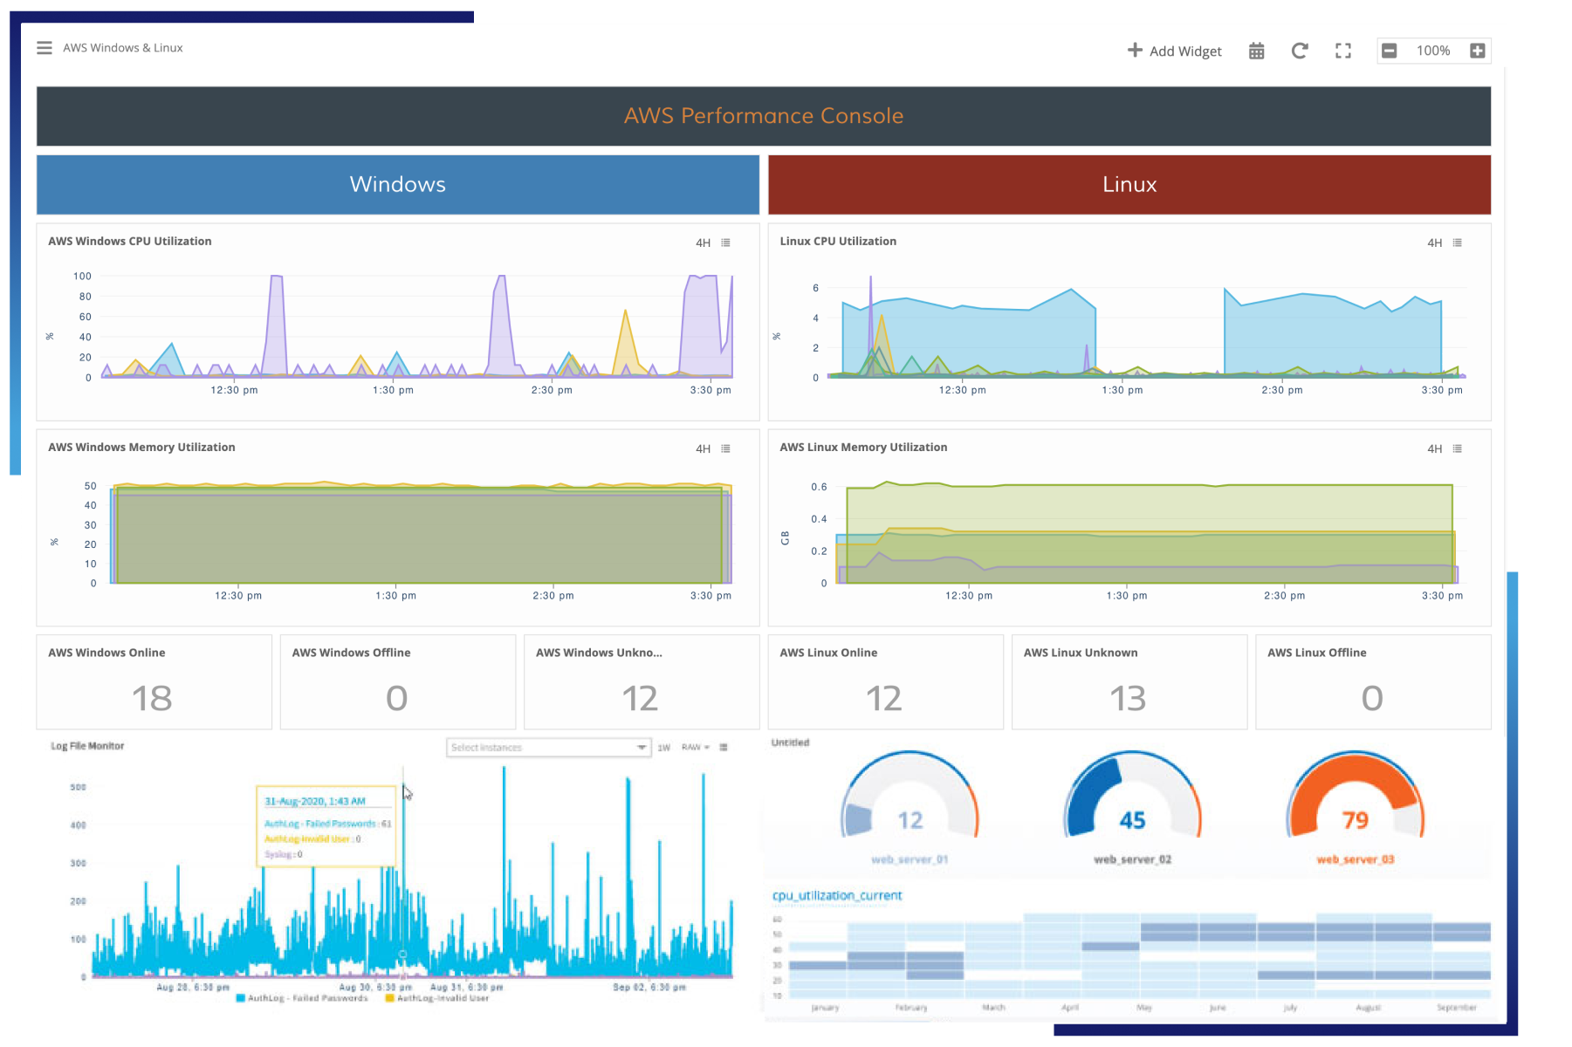Open the calendar date picker icon
This screenshot has width=1572, height=1047.
click(1256, 51)
